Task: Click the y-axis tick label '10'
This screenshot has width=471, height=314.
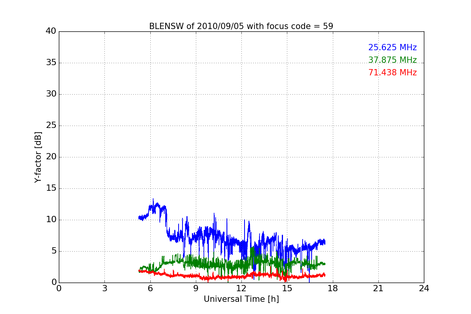Action: 51,220
